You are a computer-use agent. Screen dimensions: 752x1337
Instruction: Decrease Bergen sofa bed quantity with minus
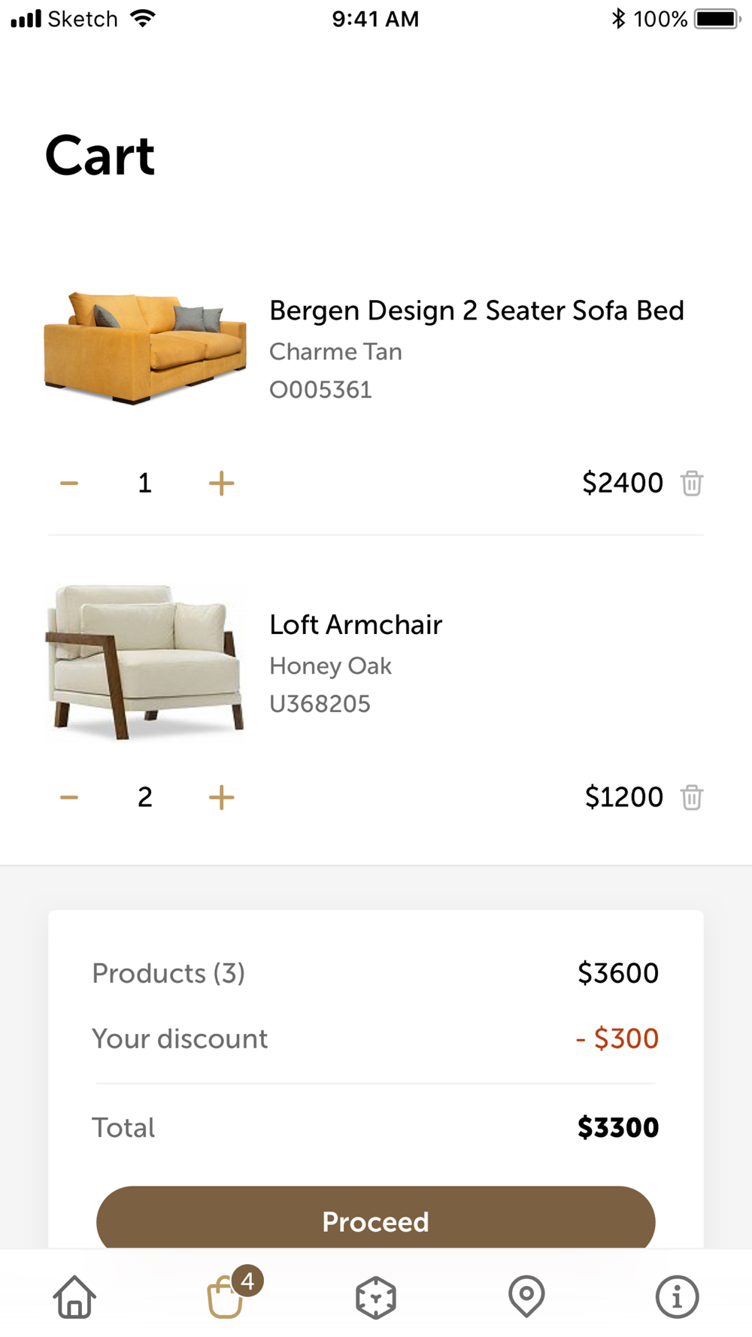69,484
